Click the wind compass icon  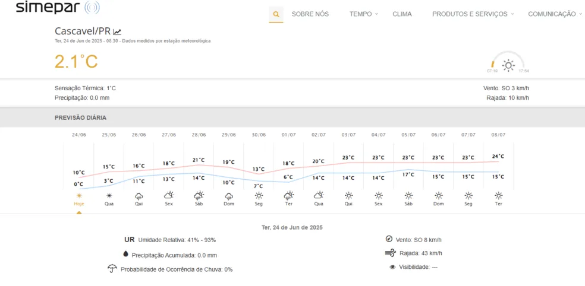389,239
